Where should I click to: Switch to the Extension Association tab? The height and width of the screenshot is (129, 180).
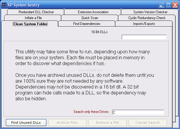[93, 12]
